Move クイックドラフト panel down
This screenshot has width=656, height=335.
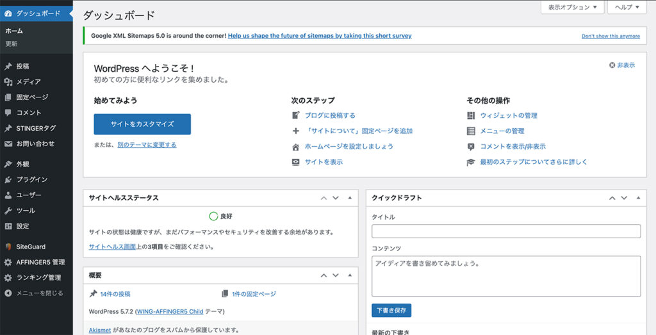(624, 198)
